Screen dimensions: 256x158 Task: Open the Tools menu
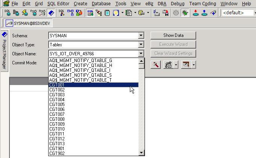point(121,4)
